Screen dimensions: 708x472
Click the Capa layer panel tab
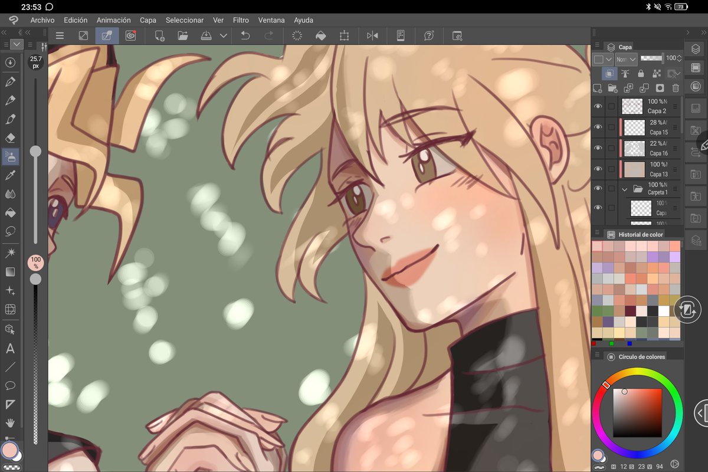tap(620, 47)
